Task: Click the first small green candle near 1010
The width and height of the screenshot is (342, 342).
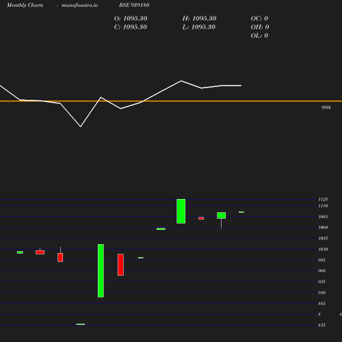Action: pyautogui.click(x=20, y=252)
